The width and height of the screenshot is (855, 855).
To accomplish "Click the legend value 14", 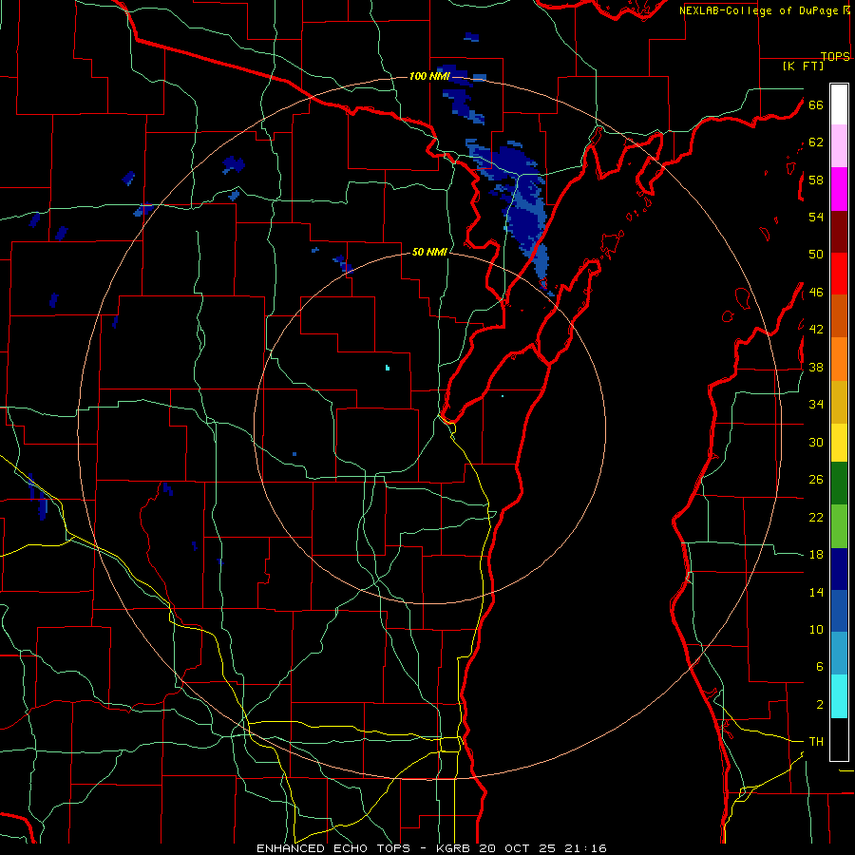I will (816, 592).
